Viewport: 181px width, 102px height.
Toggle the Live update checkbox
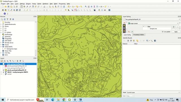[163, 32]
